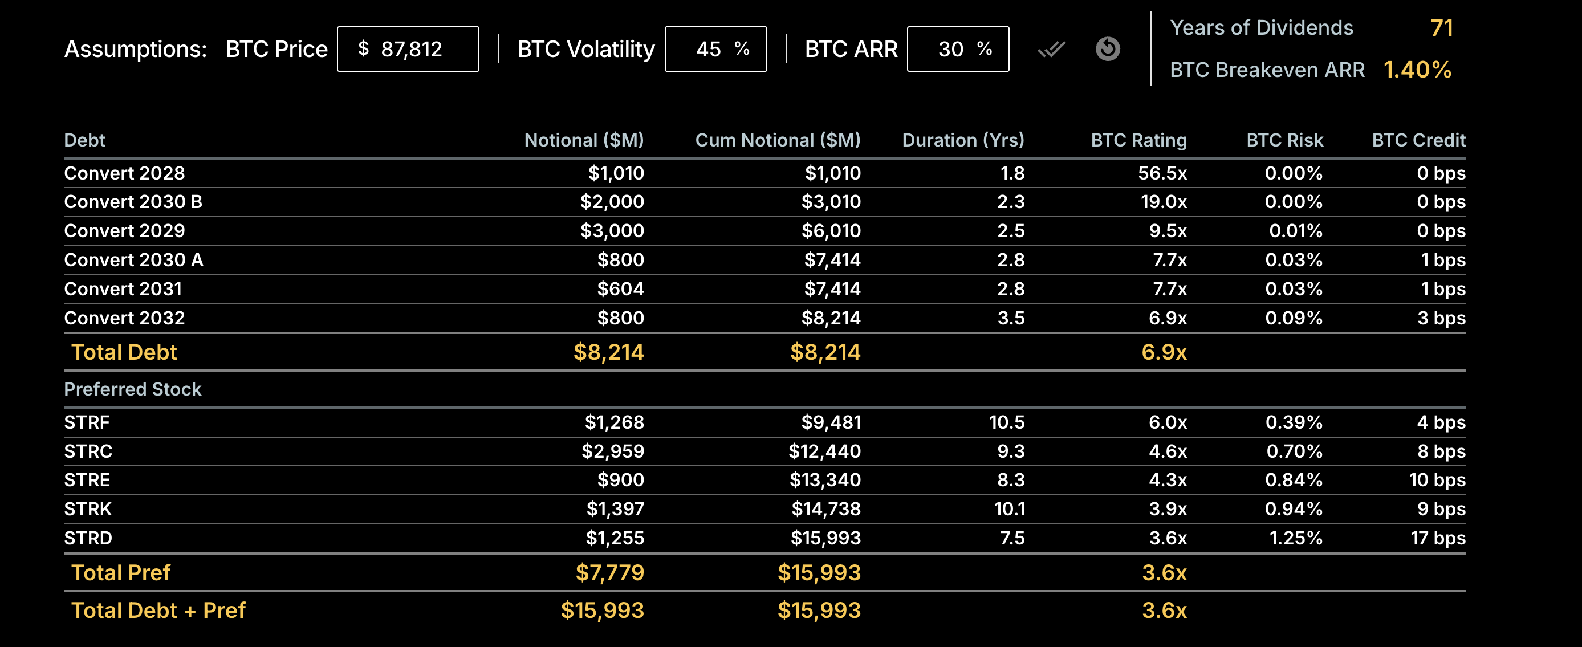Click the Total Debt + Pref row
This screenshot has height=647, width=1582.
pos(158,610)
